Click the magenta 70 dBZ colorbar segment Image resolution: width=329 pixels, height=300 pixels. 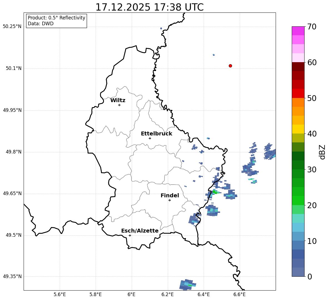[x=298, y=31]
